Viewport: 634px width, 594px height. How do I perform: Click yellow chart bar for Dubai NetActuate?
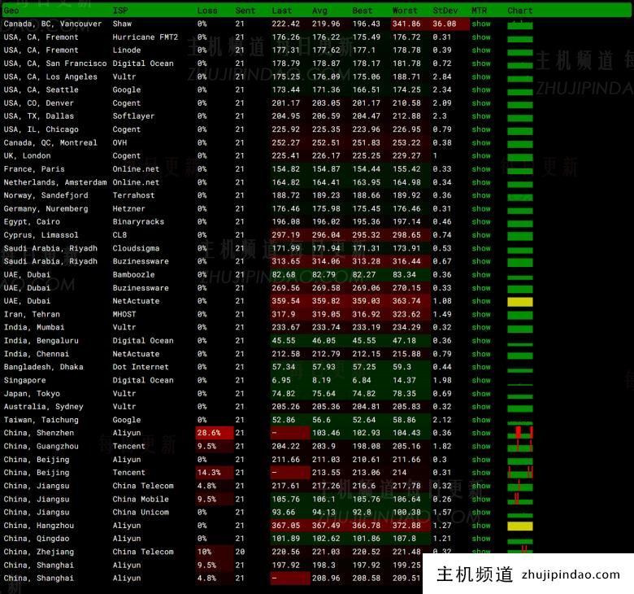tap(520, 302)
